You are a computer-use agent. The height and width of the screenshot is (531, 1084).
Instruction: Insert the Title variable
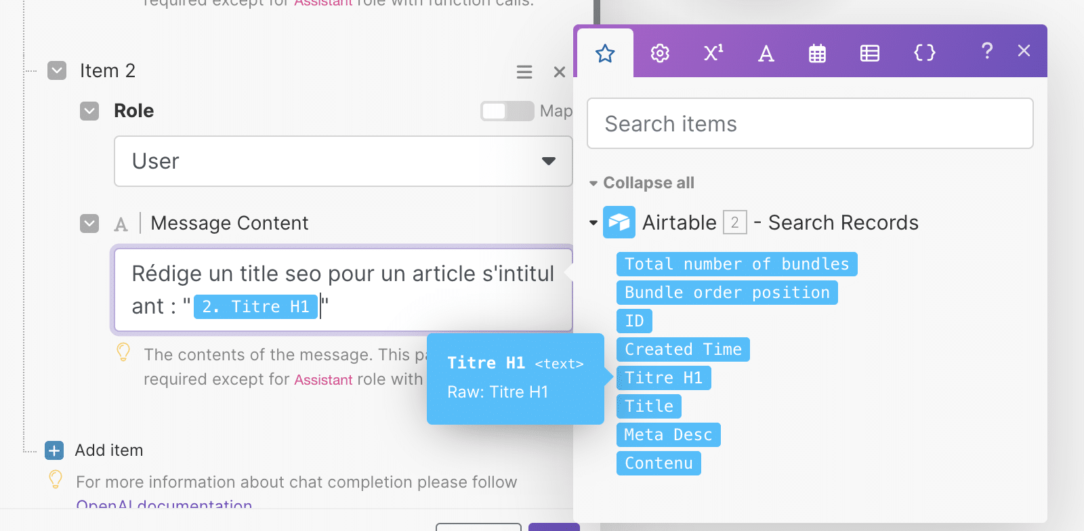click(648, 406)
